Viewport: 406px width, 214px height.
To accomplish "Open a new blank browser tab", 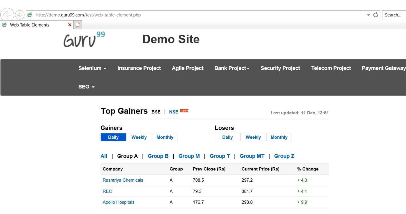I will click(x=77, y=25).
